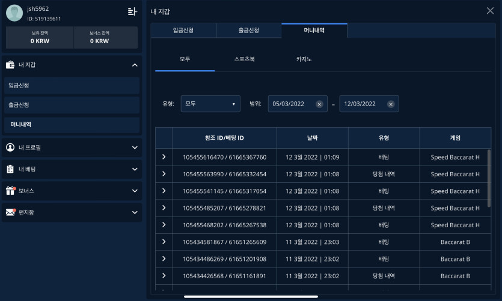Select the 모두 filter tab

coord(185,59)
